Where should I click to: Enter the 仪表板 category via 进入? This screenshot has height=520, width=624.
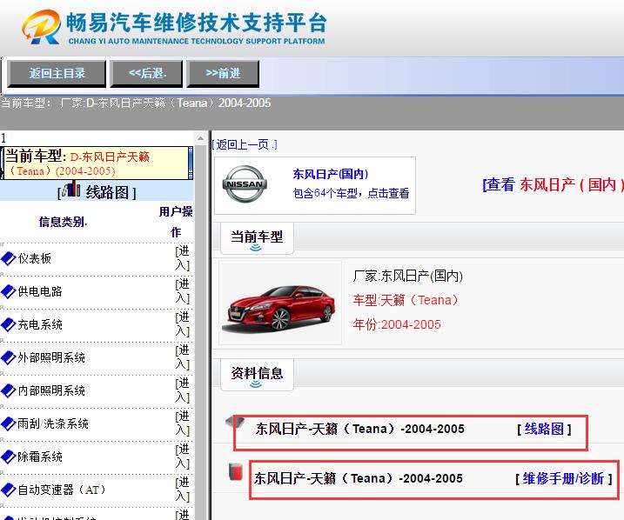pyautogui.click(x=183, y=258)
